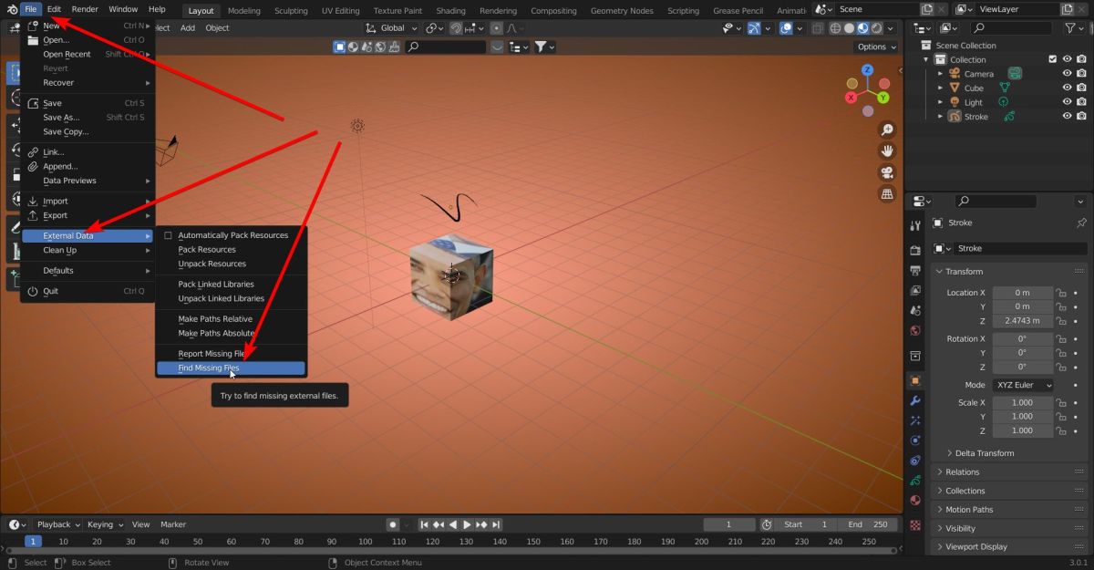The image size is (1094, 570).
Task: Toggle viewport overlays button
Action: [786, 28]
